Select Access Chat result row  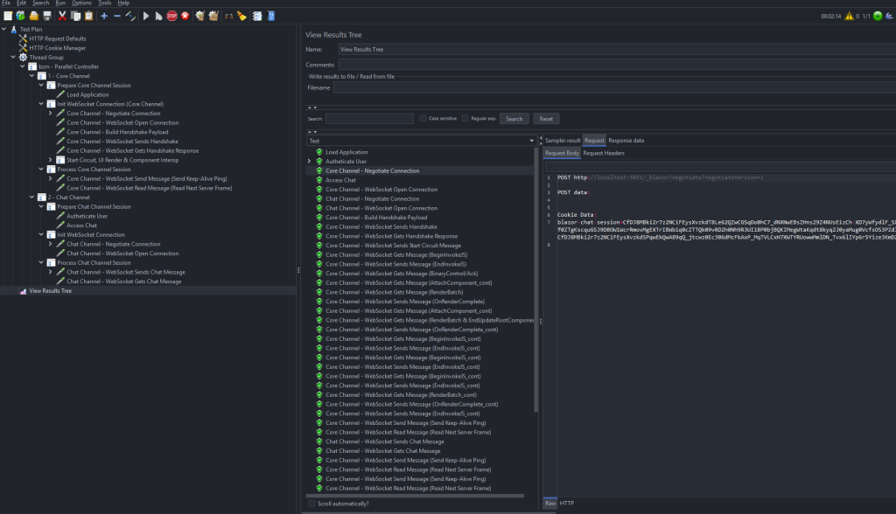[340, 180]
